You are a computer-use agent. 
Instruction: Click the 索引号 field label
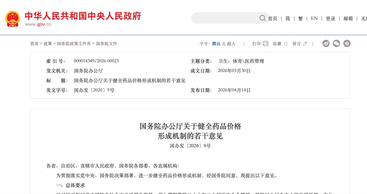[x=56, y=61]
